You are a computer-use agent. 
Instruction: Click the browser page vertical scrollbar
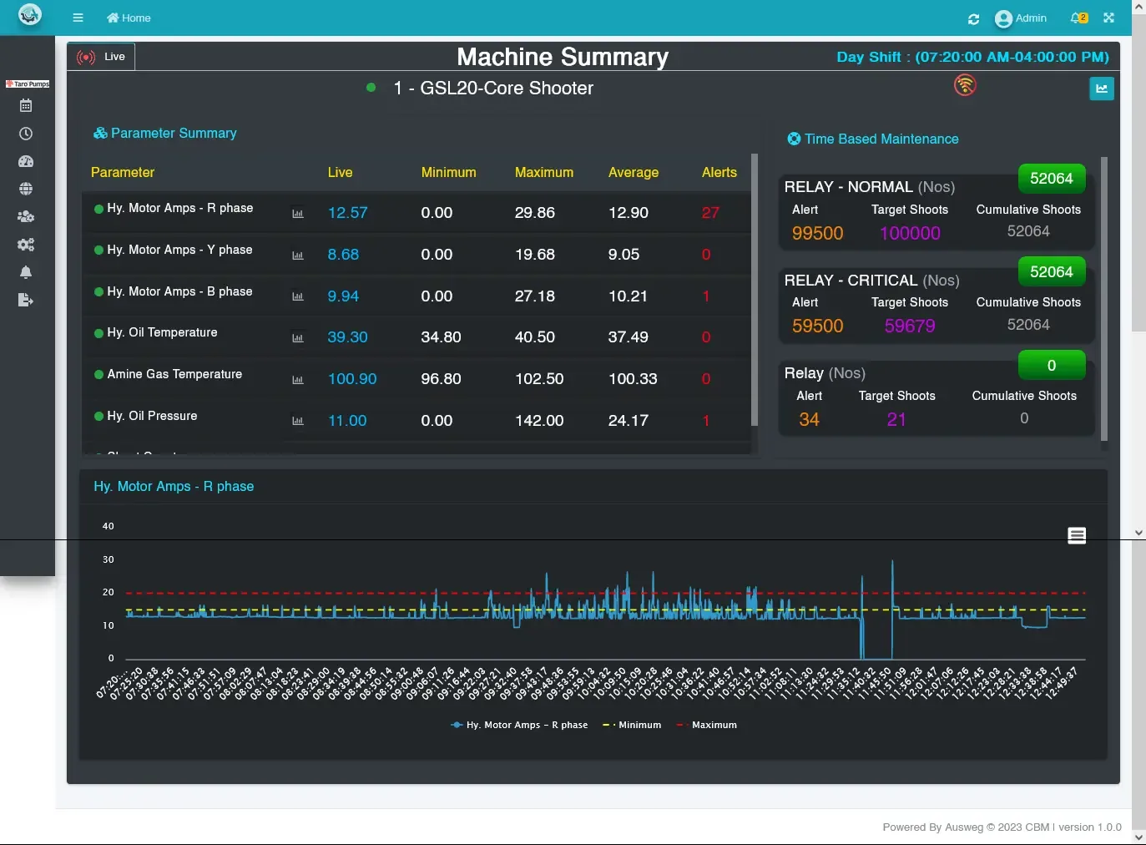(x=1138, y=174)
